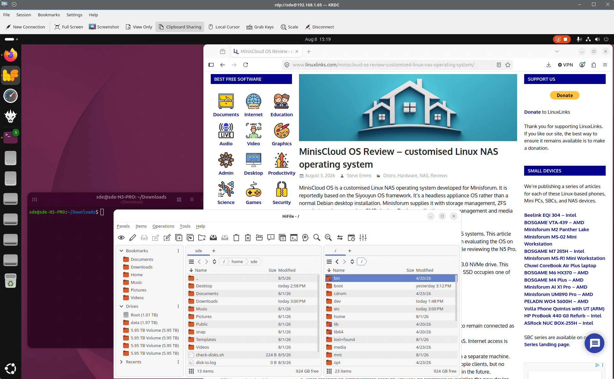Open the sde pane hamburger menu
The image size is (614, 379).
(x=191, y=262)
